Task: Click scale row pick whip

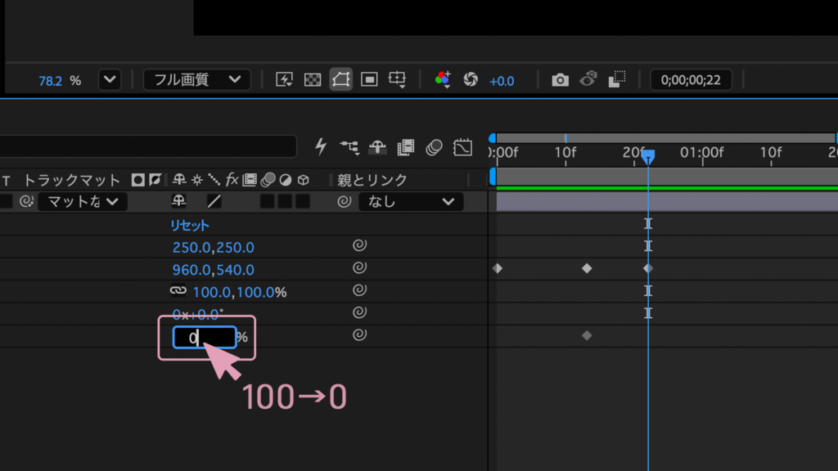Action: pos(360,290)
